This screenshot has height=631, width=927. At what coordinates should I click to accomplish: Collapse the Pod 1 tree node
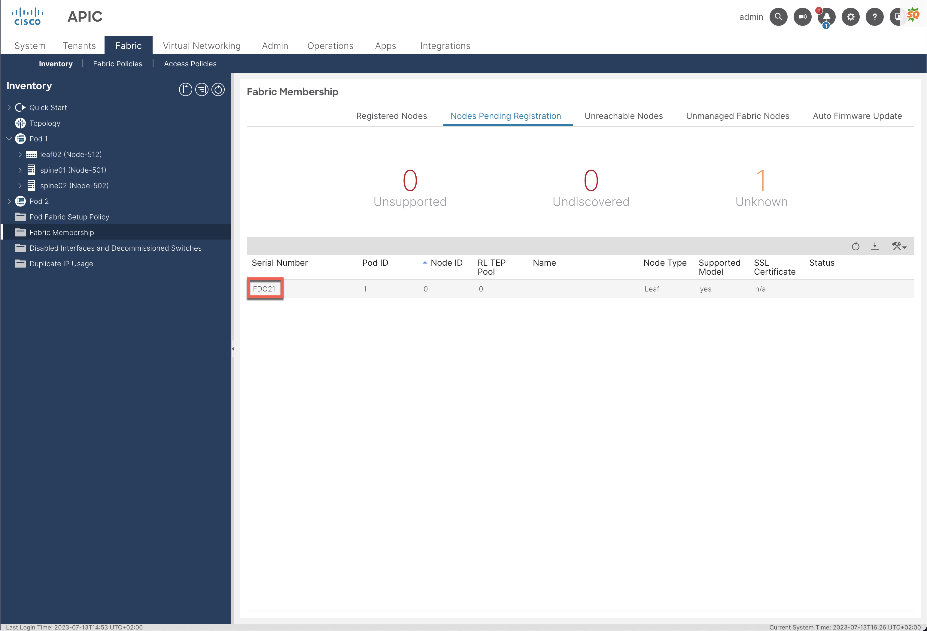(8, 139)
